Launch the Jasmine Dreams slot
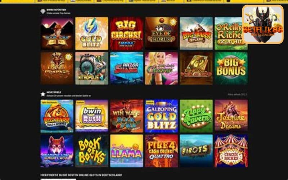Image resolution: width=288 pixels, height=180 pixels. pyautogui.click(x=231, y=116)
